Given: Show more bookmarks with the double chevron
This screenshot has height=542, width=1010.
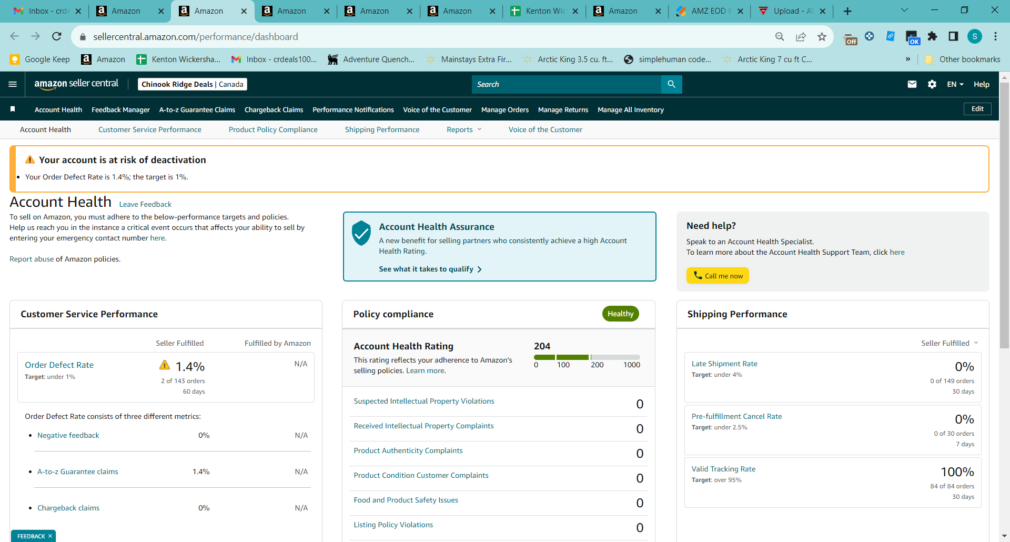Looking at the screenshot, I should (908, 59).
